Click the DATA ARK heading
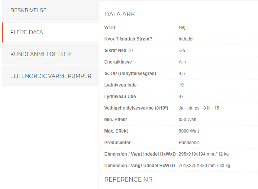The image size is (258, 189). click(x=120, y=14)
